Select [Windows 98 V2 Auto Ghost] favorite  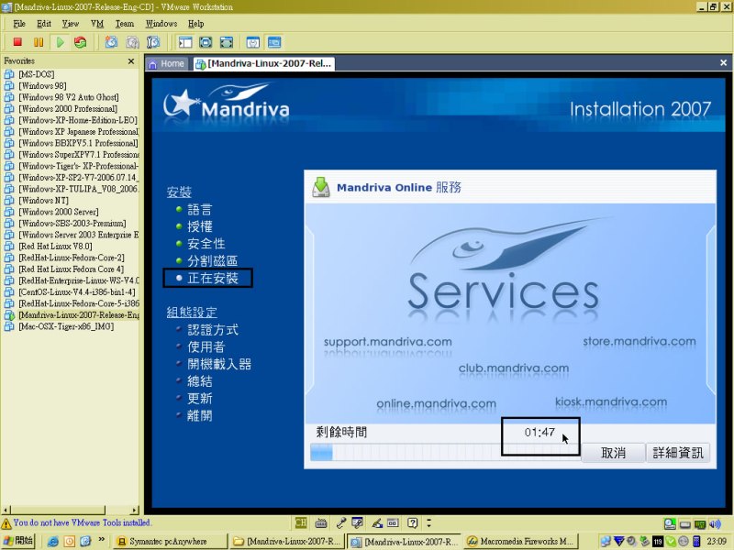pyautogui.click(x=68, y=97)
